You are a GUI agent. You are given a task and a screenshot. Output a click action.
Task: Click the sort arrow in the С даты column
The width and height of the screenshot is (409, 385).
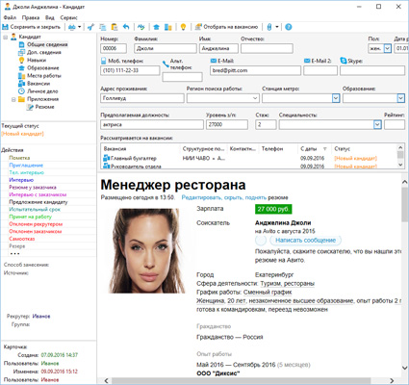[324, 149]
